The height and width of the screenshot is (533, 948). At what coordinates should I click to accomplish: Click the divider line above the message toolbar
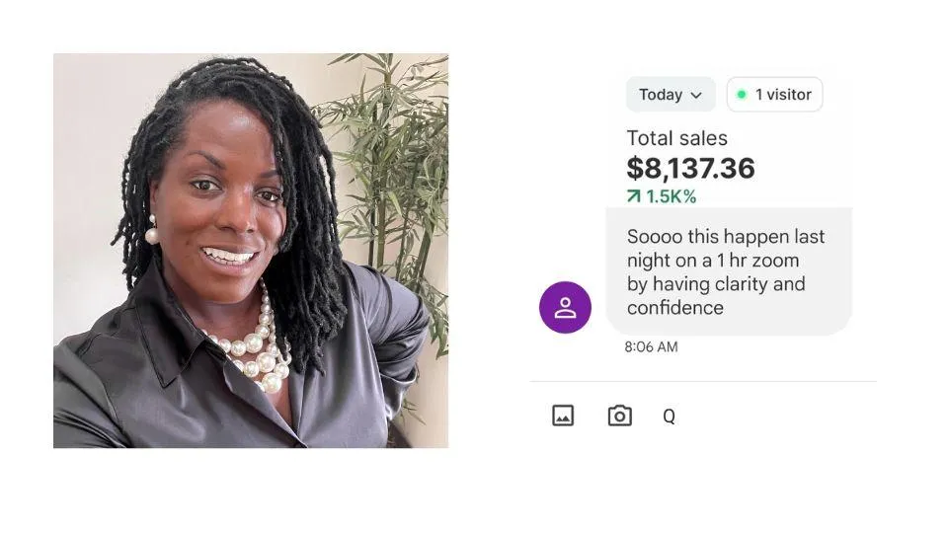pyautogui.click(x=703, y=381)
